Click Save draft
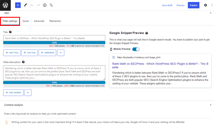214x125 pixels. coord(167,5)
